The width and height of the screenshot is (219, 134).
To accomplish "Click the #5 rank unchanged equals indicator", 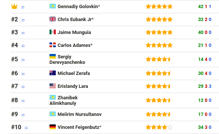I will 23,60.
